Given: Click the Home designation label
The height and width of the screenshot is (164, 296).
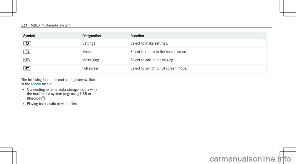Looking at the screenshot, I should (87, 52).
